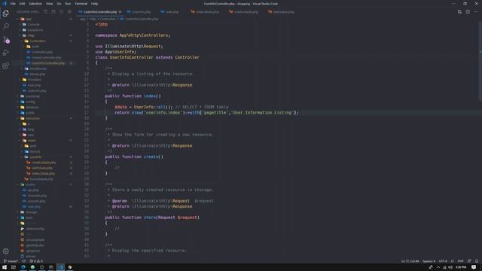This screenshot has height=271, width=482.
Task: Change language mode via PHP indicator
Action: pyautogui.click(x=460, y=261)
